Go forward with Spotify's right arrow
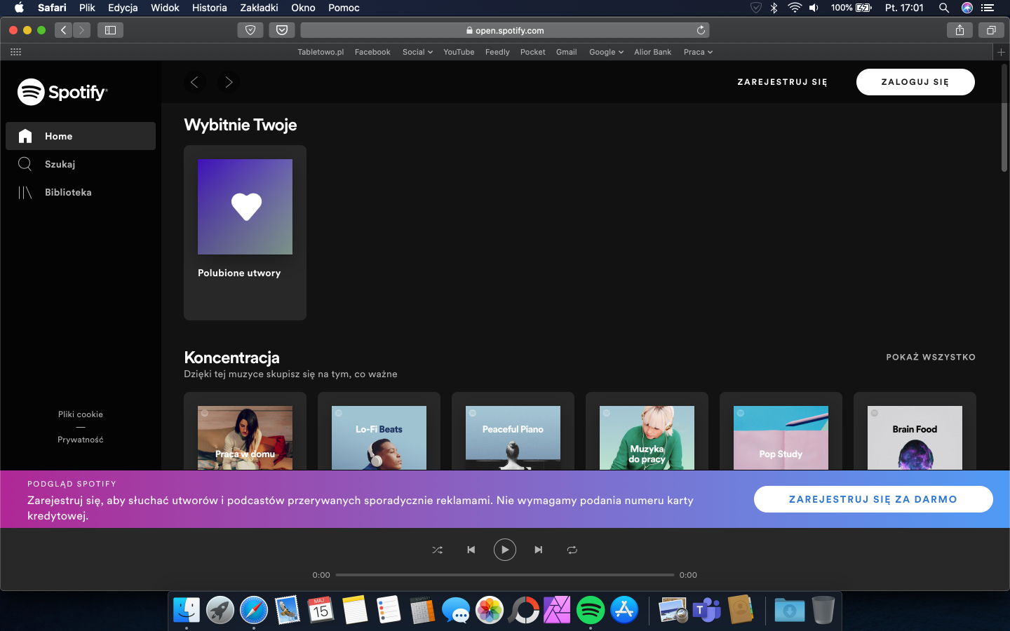Image resolution: width=1010 pixels, height=631 pixels. (228, 82)
